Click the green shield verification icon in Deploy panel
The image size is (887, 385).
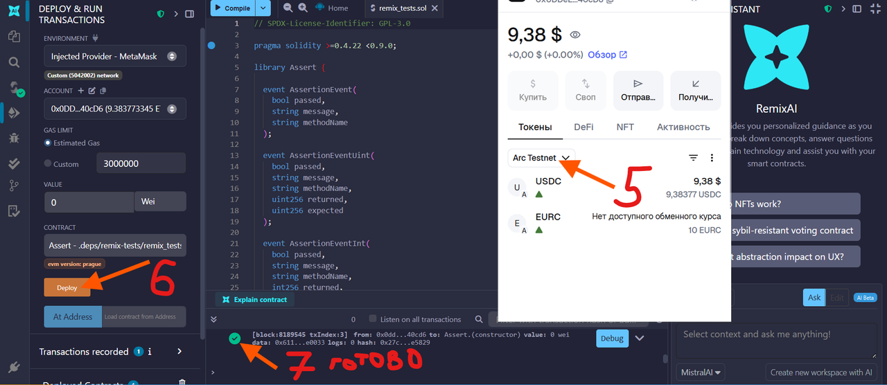161,14
